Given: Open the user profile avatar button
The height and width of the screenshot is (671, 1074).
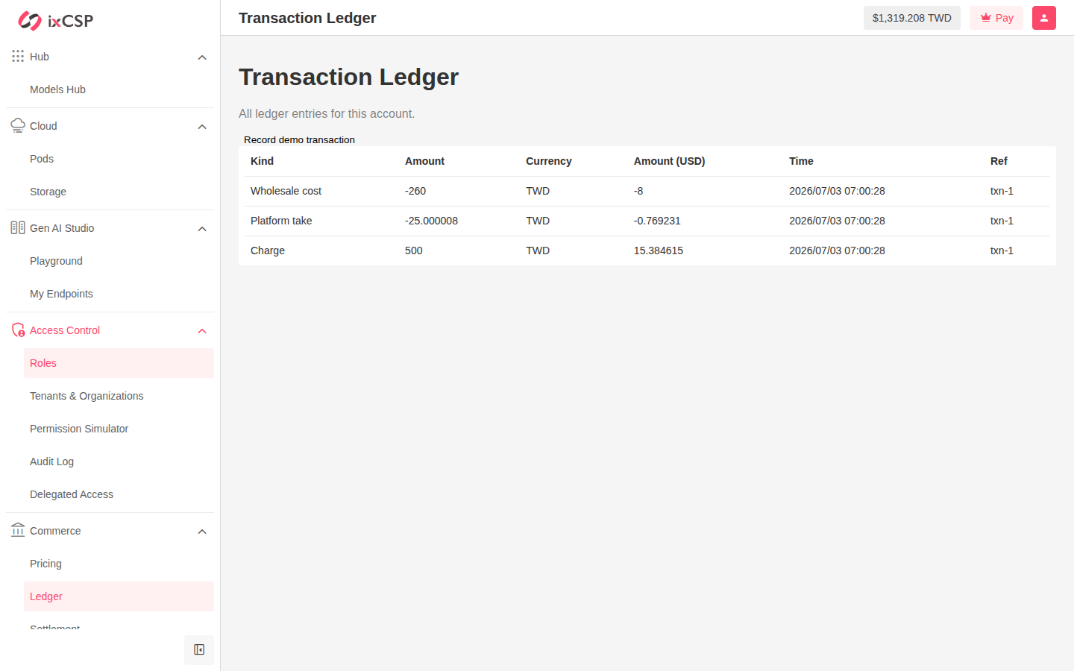Looking at the screenshot, I should 1044,18.
